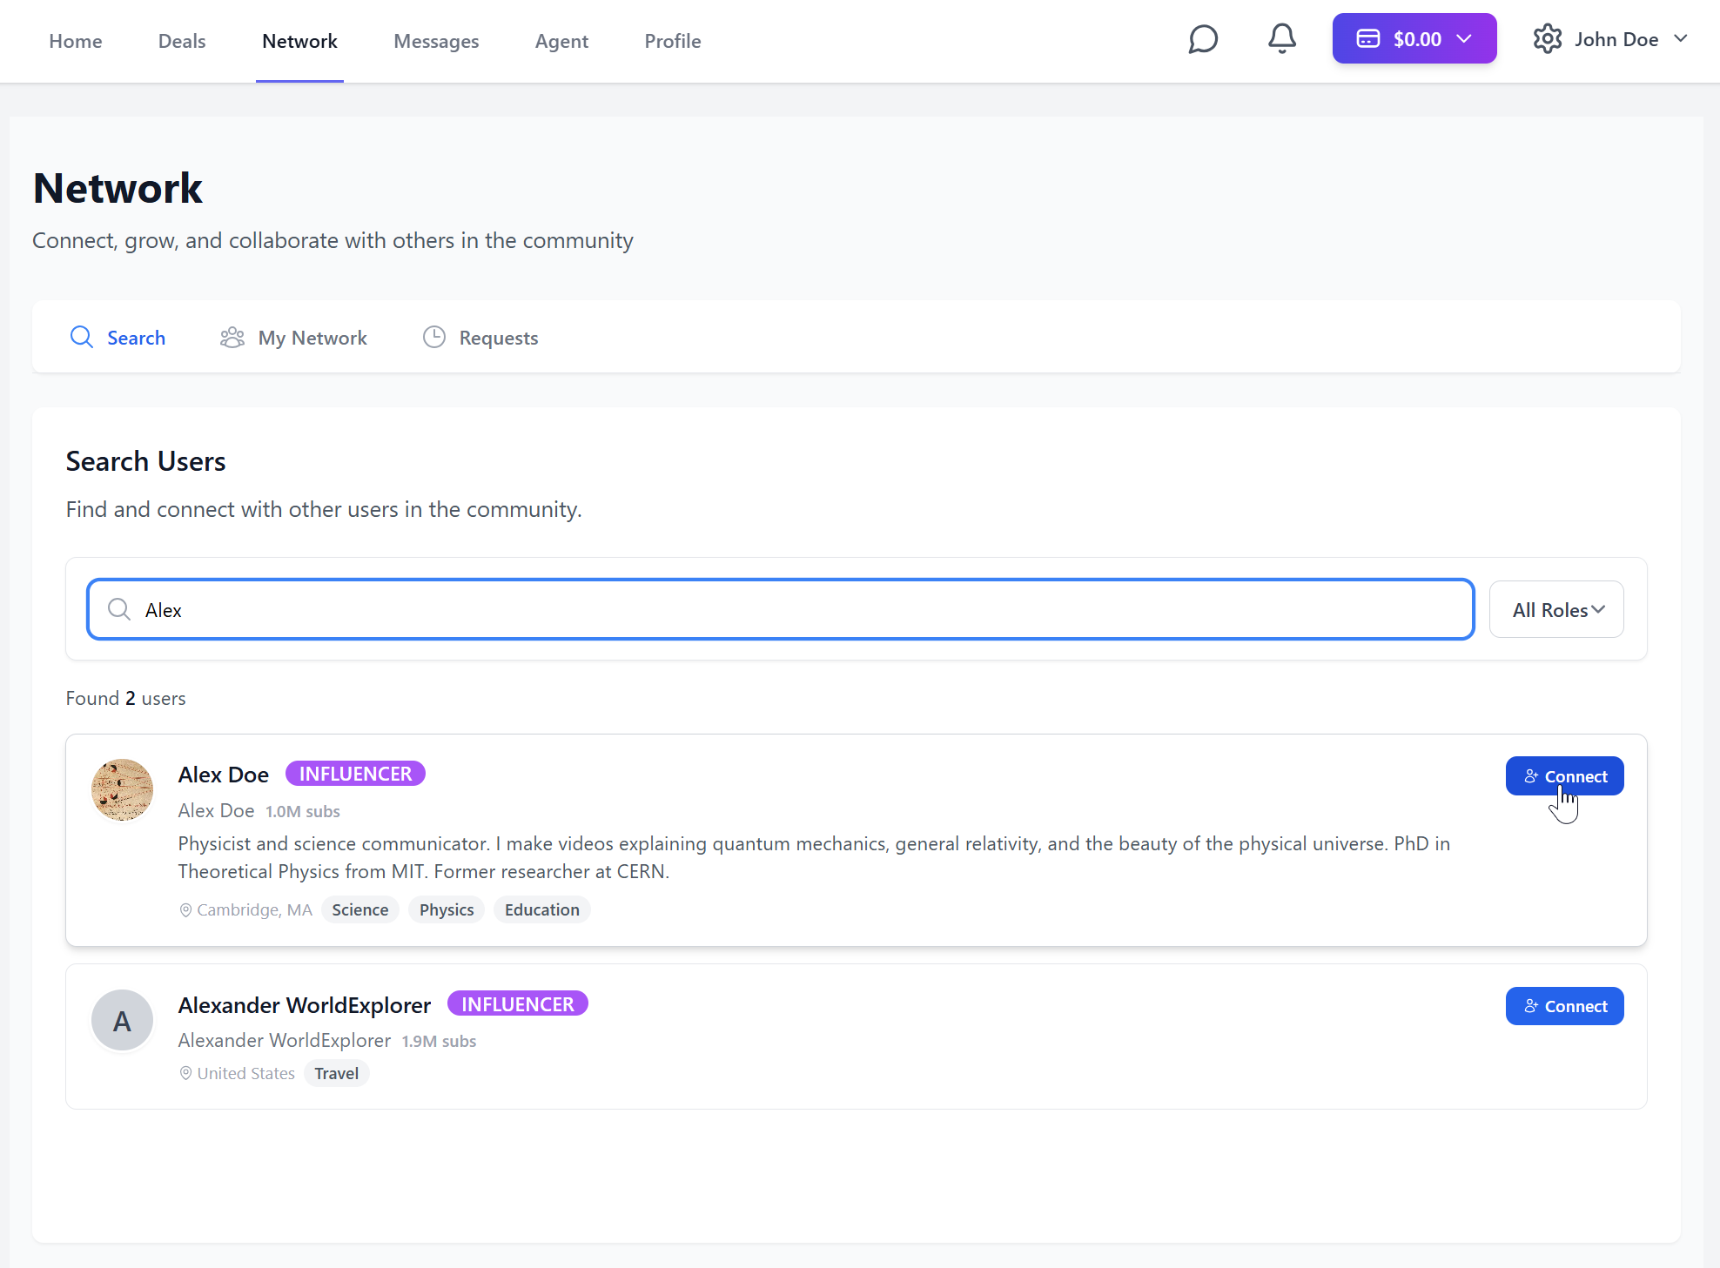Click the Education tag
Screen dimensions: 1720x1268
[542, 909]
